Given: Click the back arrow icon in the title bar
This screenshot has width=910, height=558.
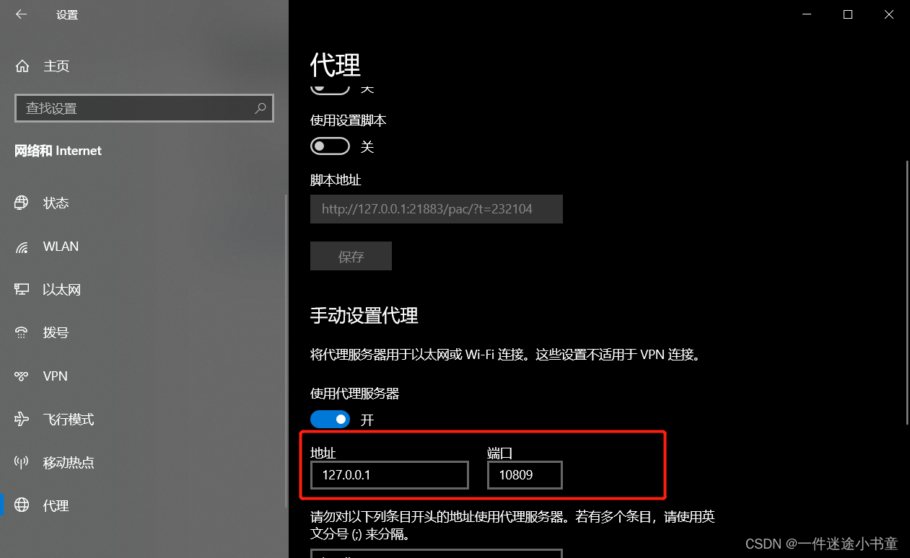Looking at the screenshot, I should point(21,14).
